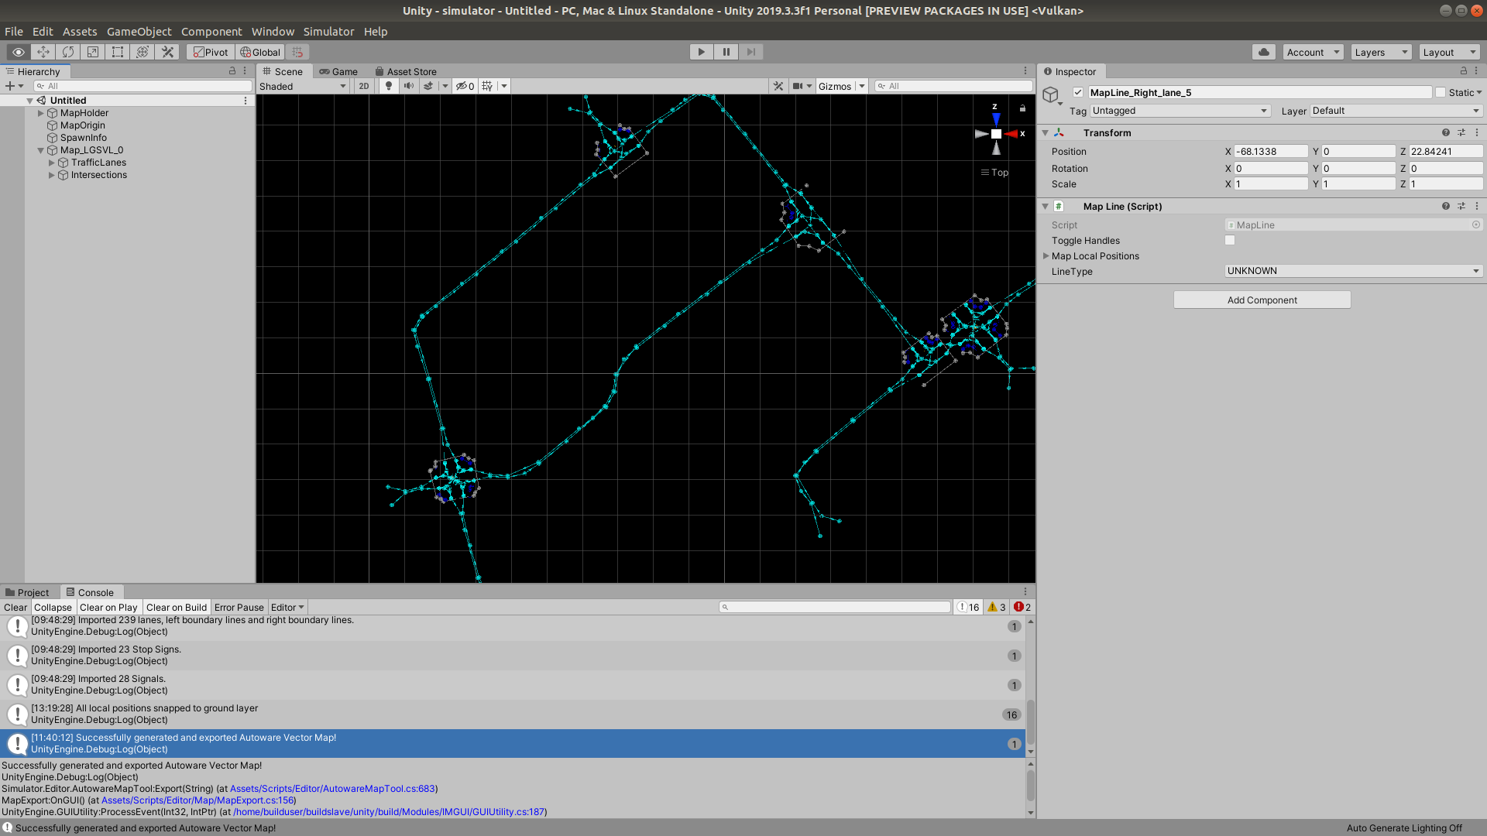Switch to the Asset Store tab
Screen dimensions: 1487x836
(x=406, y=71)
